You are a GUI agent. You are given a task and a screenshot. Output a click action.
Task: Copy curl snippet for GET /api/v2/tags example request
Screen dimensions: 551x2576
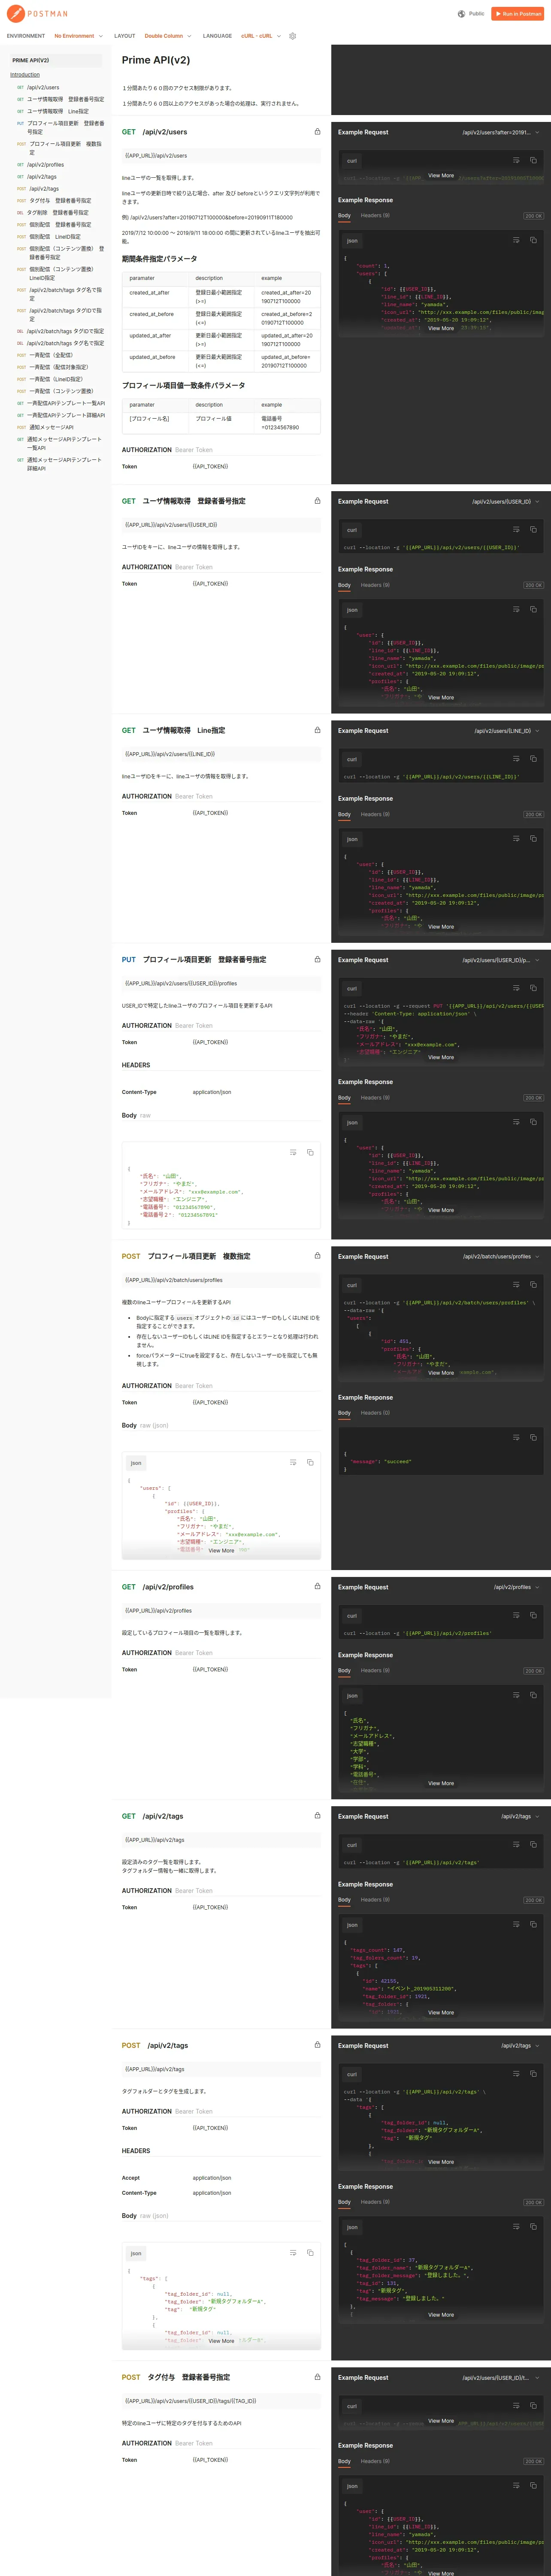tap(533, 1844)
